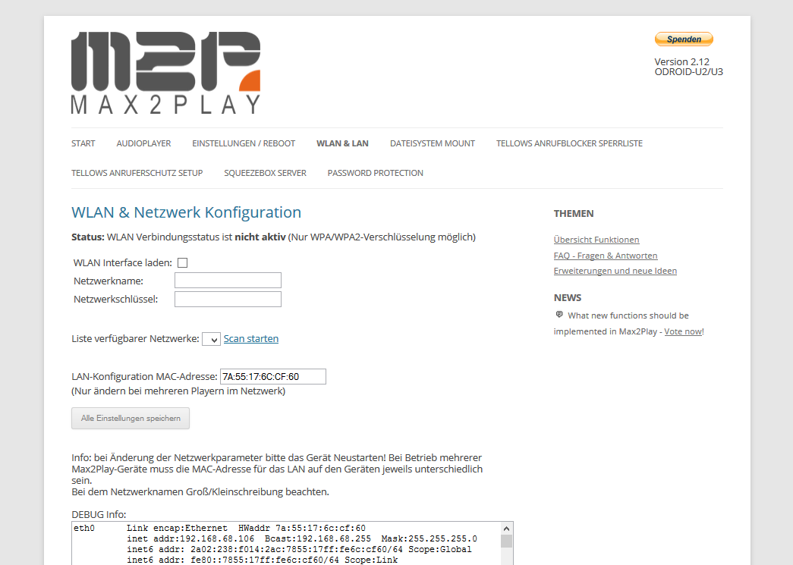Click the THEMEN sidebar heading
The width and height of the screenshot is (793, 565).
574,214
